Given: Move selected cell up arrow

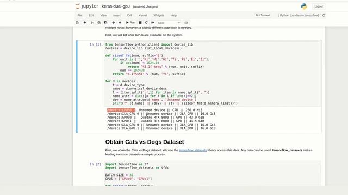Looking at the screenshot, I should pos(114,23).
